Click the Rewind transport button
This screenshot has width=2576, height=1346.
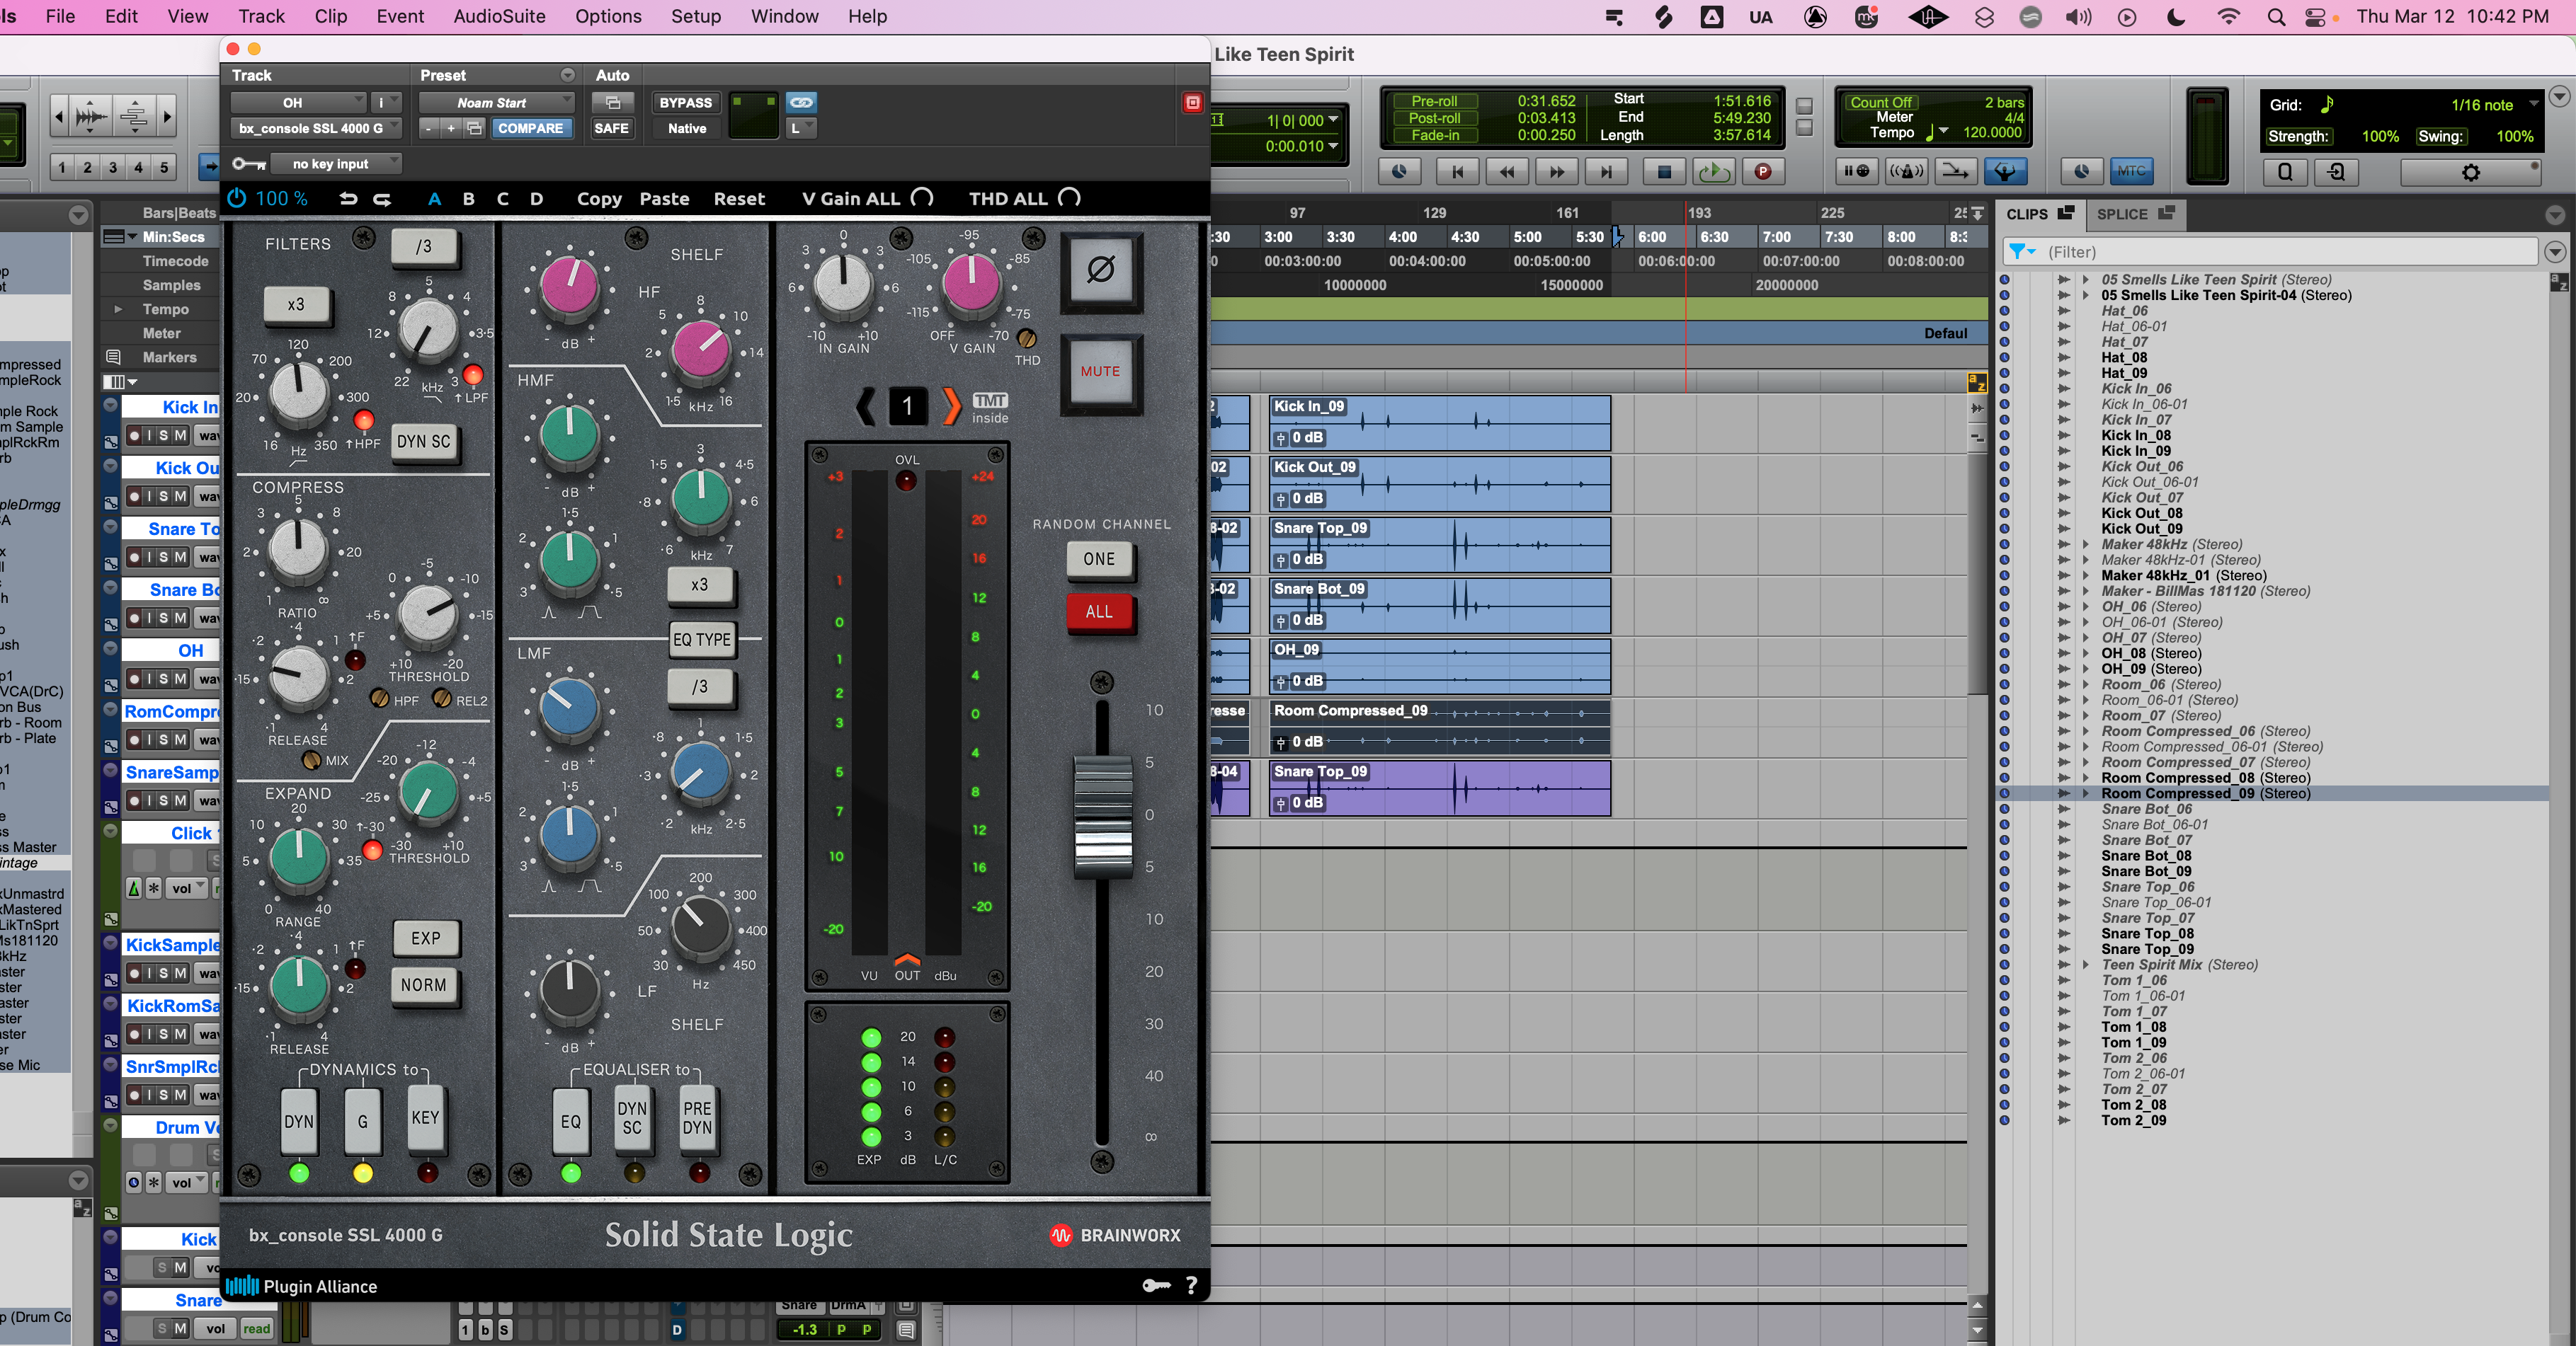[1507, 172]
